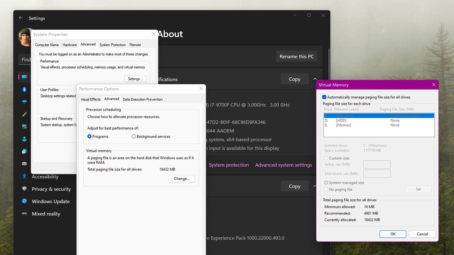
Task: Click the Change button under Virtual memory
Action: pyautogui.click(x=181, y=178)
